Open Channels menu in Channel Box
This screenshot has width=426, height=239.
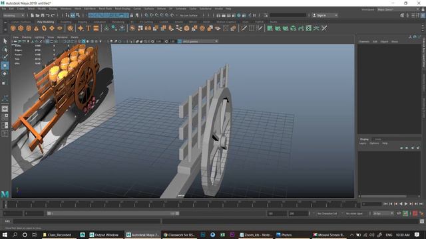pos(364,42)
